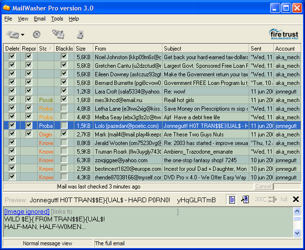Open the Help menu
Screen dimensions: 305x250
click(74, 19)
